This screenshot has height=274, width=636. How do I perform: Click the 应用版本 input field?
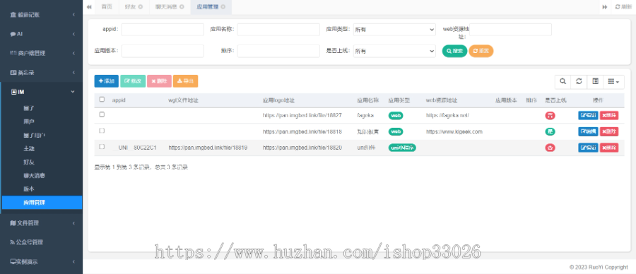163,51
